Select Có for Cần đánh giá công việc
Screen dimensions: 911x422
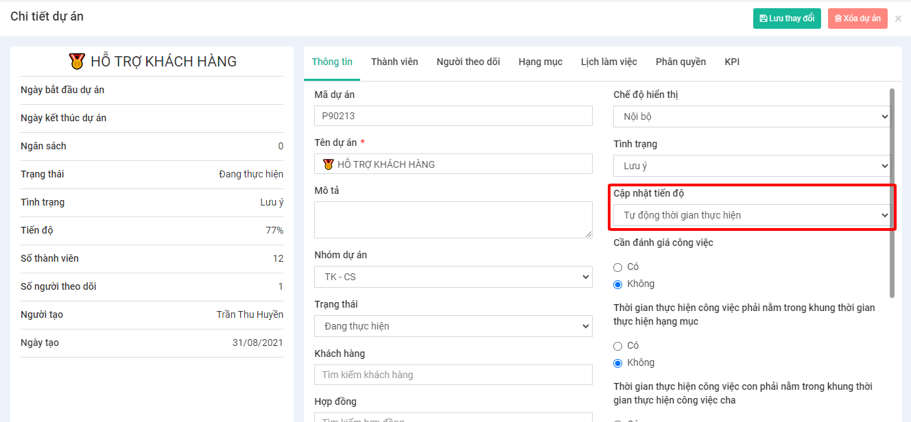[x=618, y=267]
